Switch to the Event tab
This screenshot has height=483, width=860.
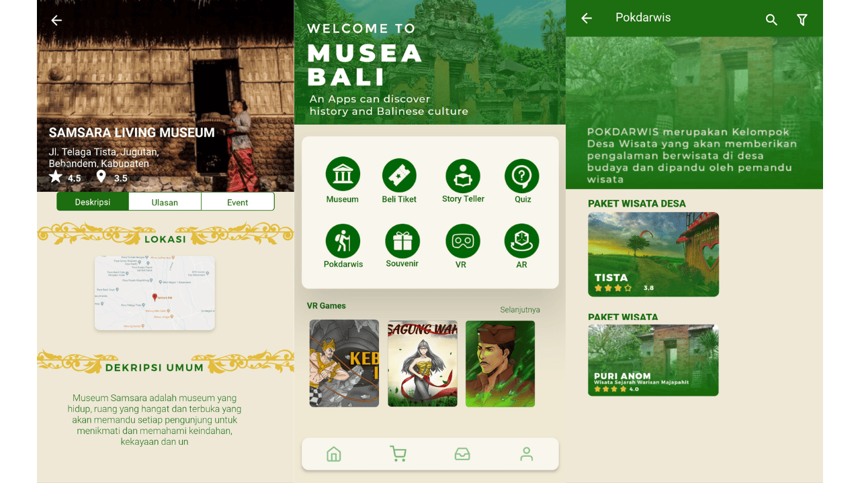tap(237, 202)
